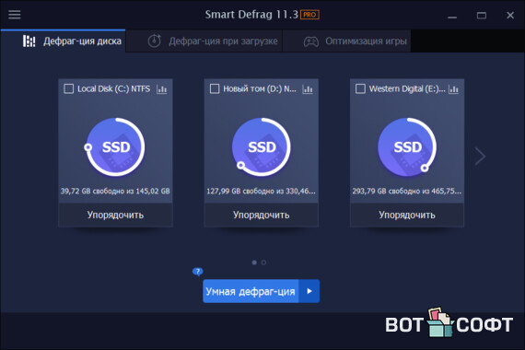Image resolution: width=525 pixels, height=350 pixels.
Task: Click the PRO badge in title bar
Action: [x=309, y=15]
